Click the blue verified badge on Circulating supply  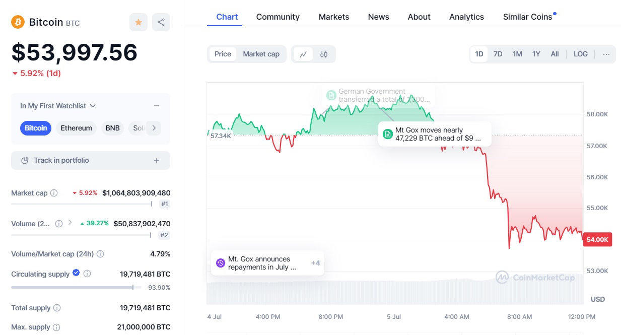(76, 273)
